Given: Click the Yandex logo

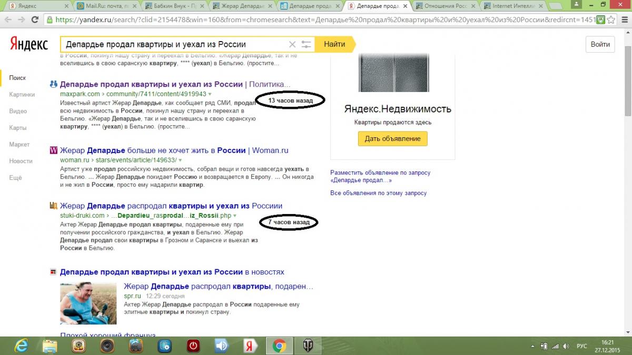Looking at the screenshot, I should coord(29,44).
